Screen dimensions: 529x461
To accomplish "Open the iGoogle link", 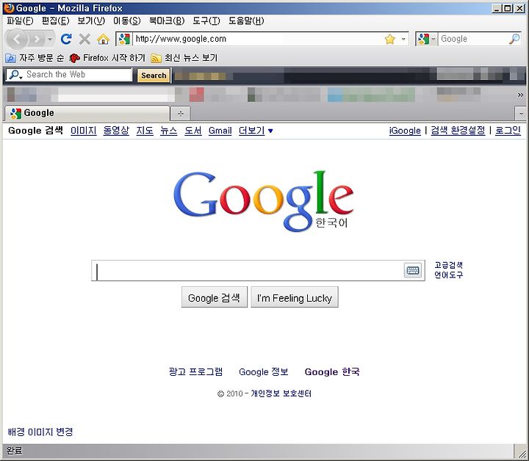I will click(x=405, y=131).
